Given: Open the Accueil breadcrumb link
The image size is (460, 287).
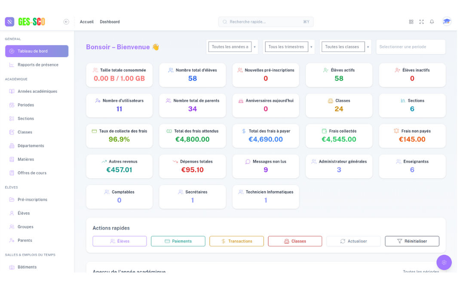Looking at the screenshot, I should coord(86,22).
